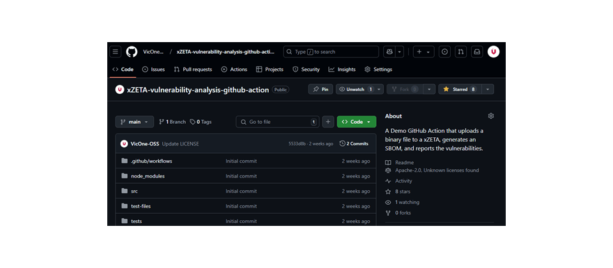Click the VicOne-OSS commit author avatar

(125, 144)
